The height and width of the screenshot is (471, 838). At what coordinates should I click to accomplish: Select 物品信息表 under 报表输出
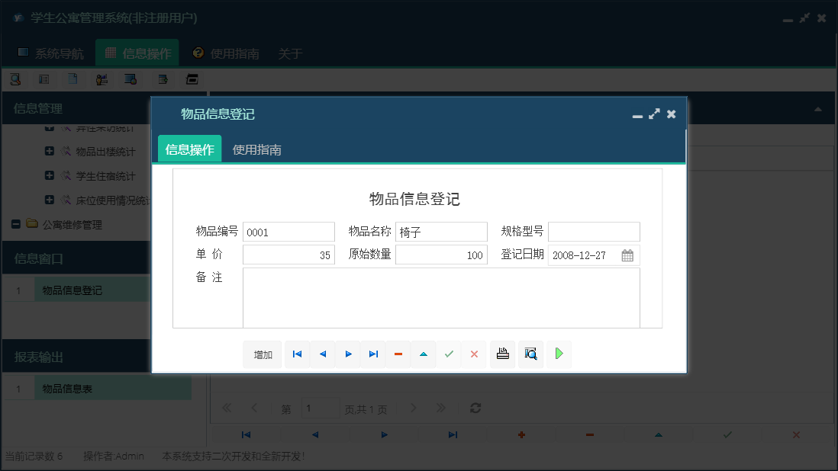click(x=67, y=387)
